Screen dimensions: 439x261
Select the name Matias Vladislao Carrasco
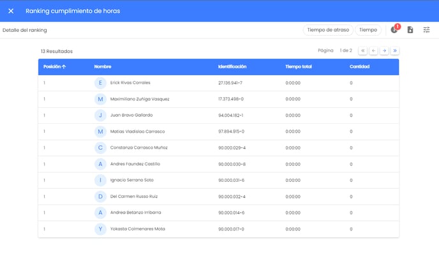pos(137,131)
